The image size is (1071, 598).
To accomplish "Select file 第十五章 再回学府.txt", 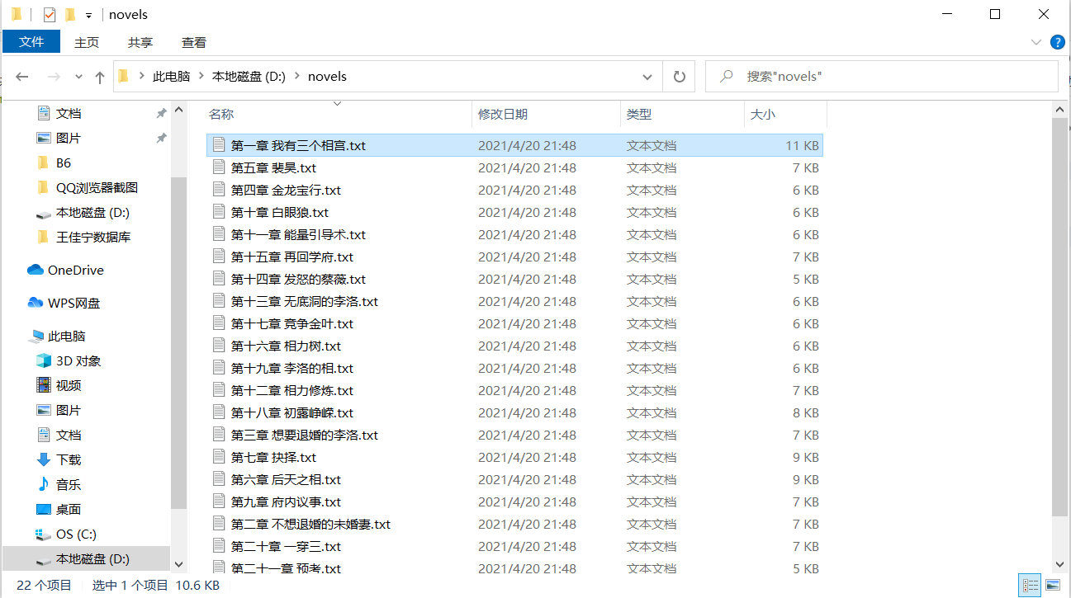I will point(292,257).
